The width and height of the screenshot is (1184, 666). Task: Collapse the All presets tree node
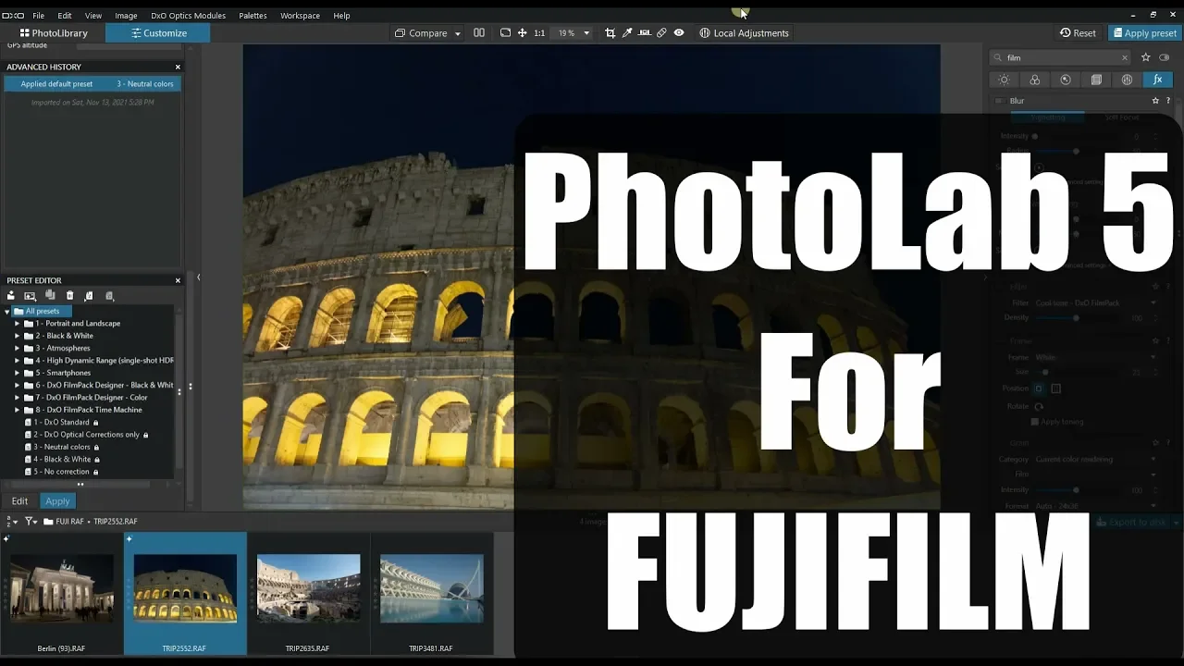click(7, 312)
